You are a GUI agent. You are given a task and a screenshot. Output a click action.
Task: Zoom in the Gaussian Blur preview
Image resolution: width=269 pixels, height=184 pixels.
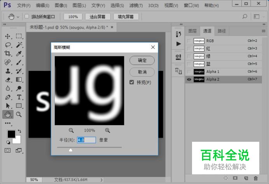[x=108, y=131]
